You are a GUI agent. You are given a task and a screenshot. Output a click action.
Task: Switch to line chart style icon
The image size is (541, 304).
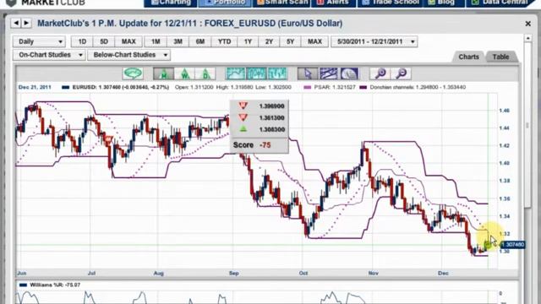(235, 73)
